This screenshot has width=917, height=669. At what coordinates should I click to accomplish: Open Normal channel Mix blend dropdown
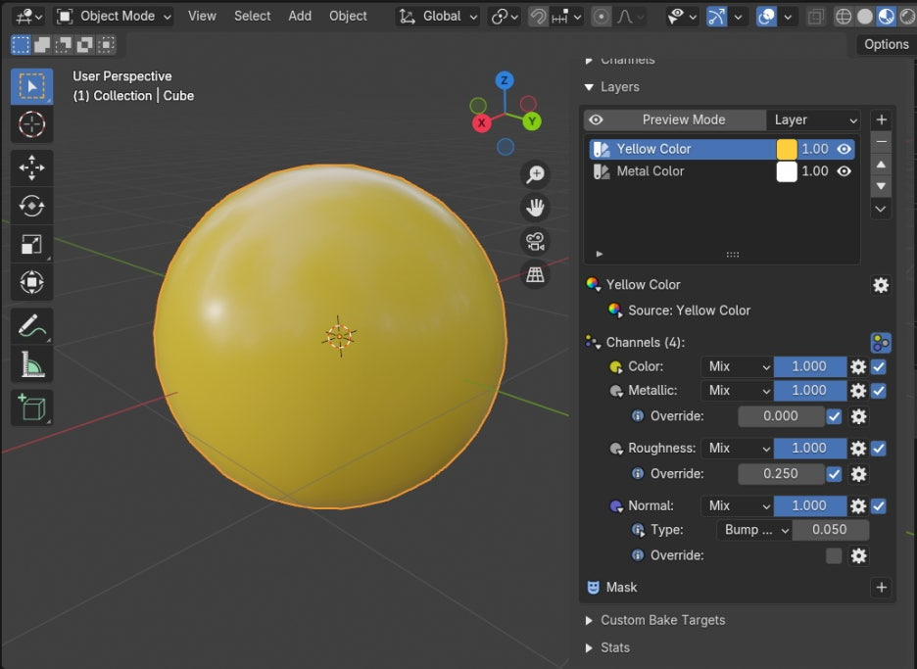(x=738, y=505)
